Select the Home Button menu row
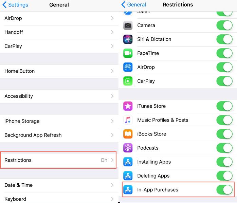Image resolution: width=237 pixels, height=203 pixels. 59,71
